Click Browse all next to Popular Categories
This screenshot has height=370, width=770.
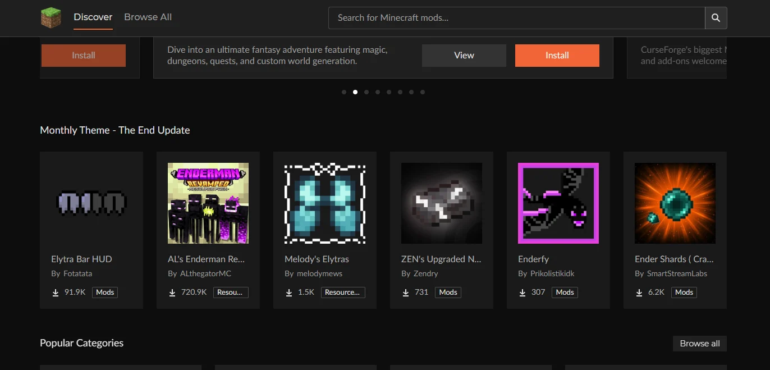click(700, 344)
